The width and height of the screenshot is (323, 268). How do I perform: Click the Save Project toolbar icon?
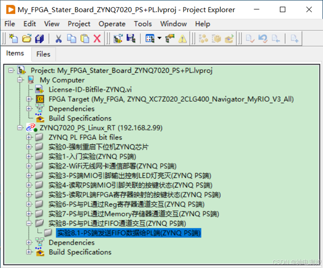131,38
